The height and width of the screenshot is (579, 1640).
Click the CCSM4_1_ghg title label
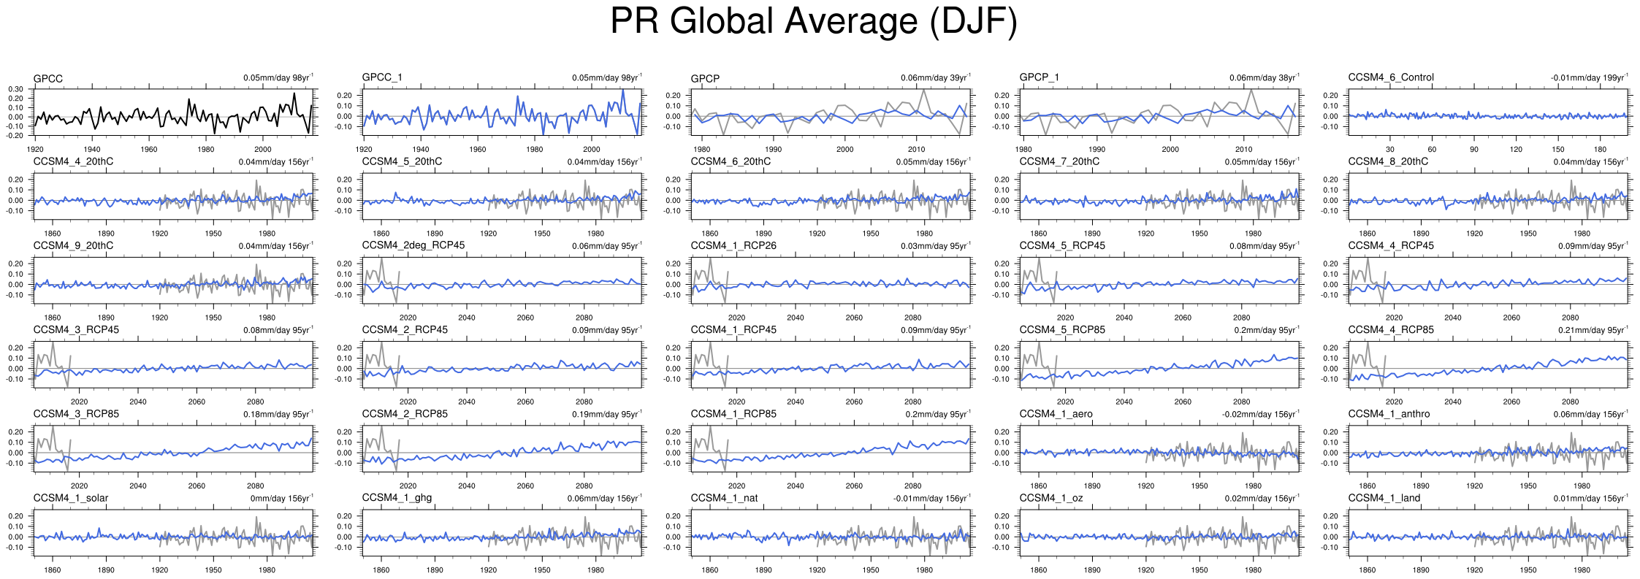tap(397, 498)
